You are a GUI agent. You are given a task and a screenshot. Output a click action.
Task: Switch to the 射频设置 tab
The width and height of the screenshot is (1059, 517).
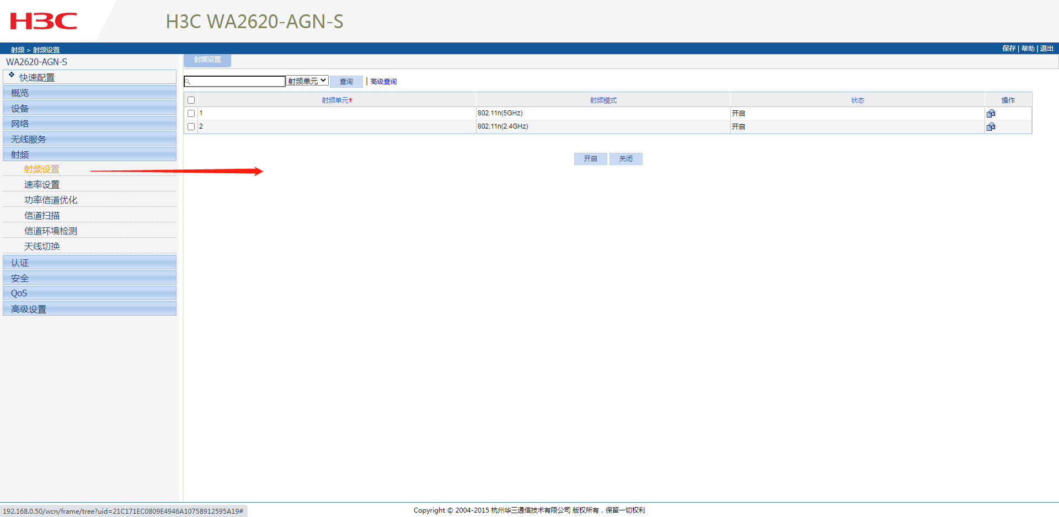(x=207, y=60)
